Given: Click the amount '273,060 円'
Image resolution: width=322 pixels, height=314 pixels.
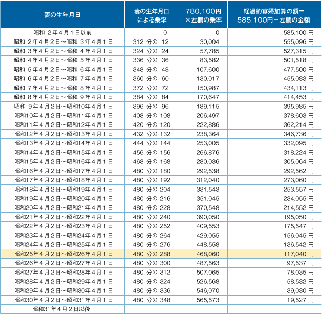Looking at the screenshot, I should tap(298, 180).
